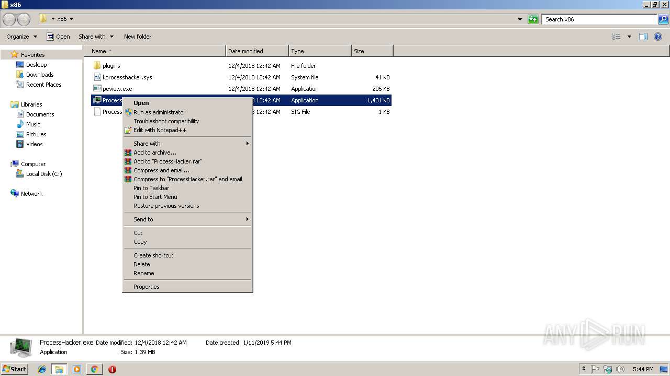670x376 pixels.
Task: Open the Videos library
Action: 34,144
